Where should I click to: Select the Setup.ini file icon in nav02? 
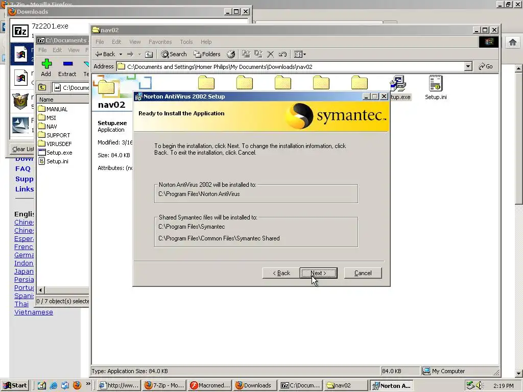click(x=436, y=87)
